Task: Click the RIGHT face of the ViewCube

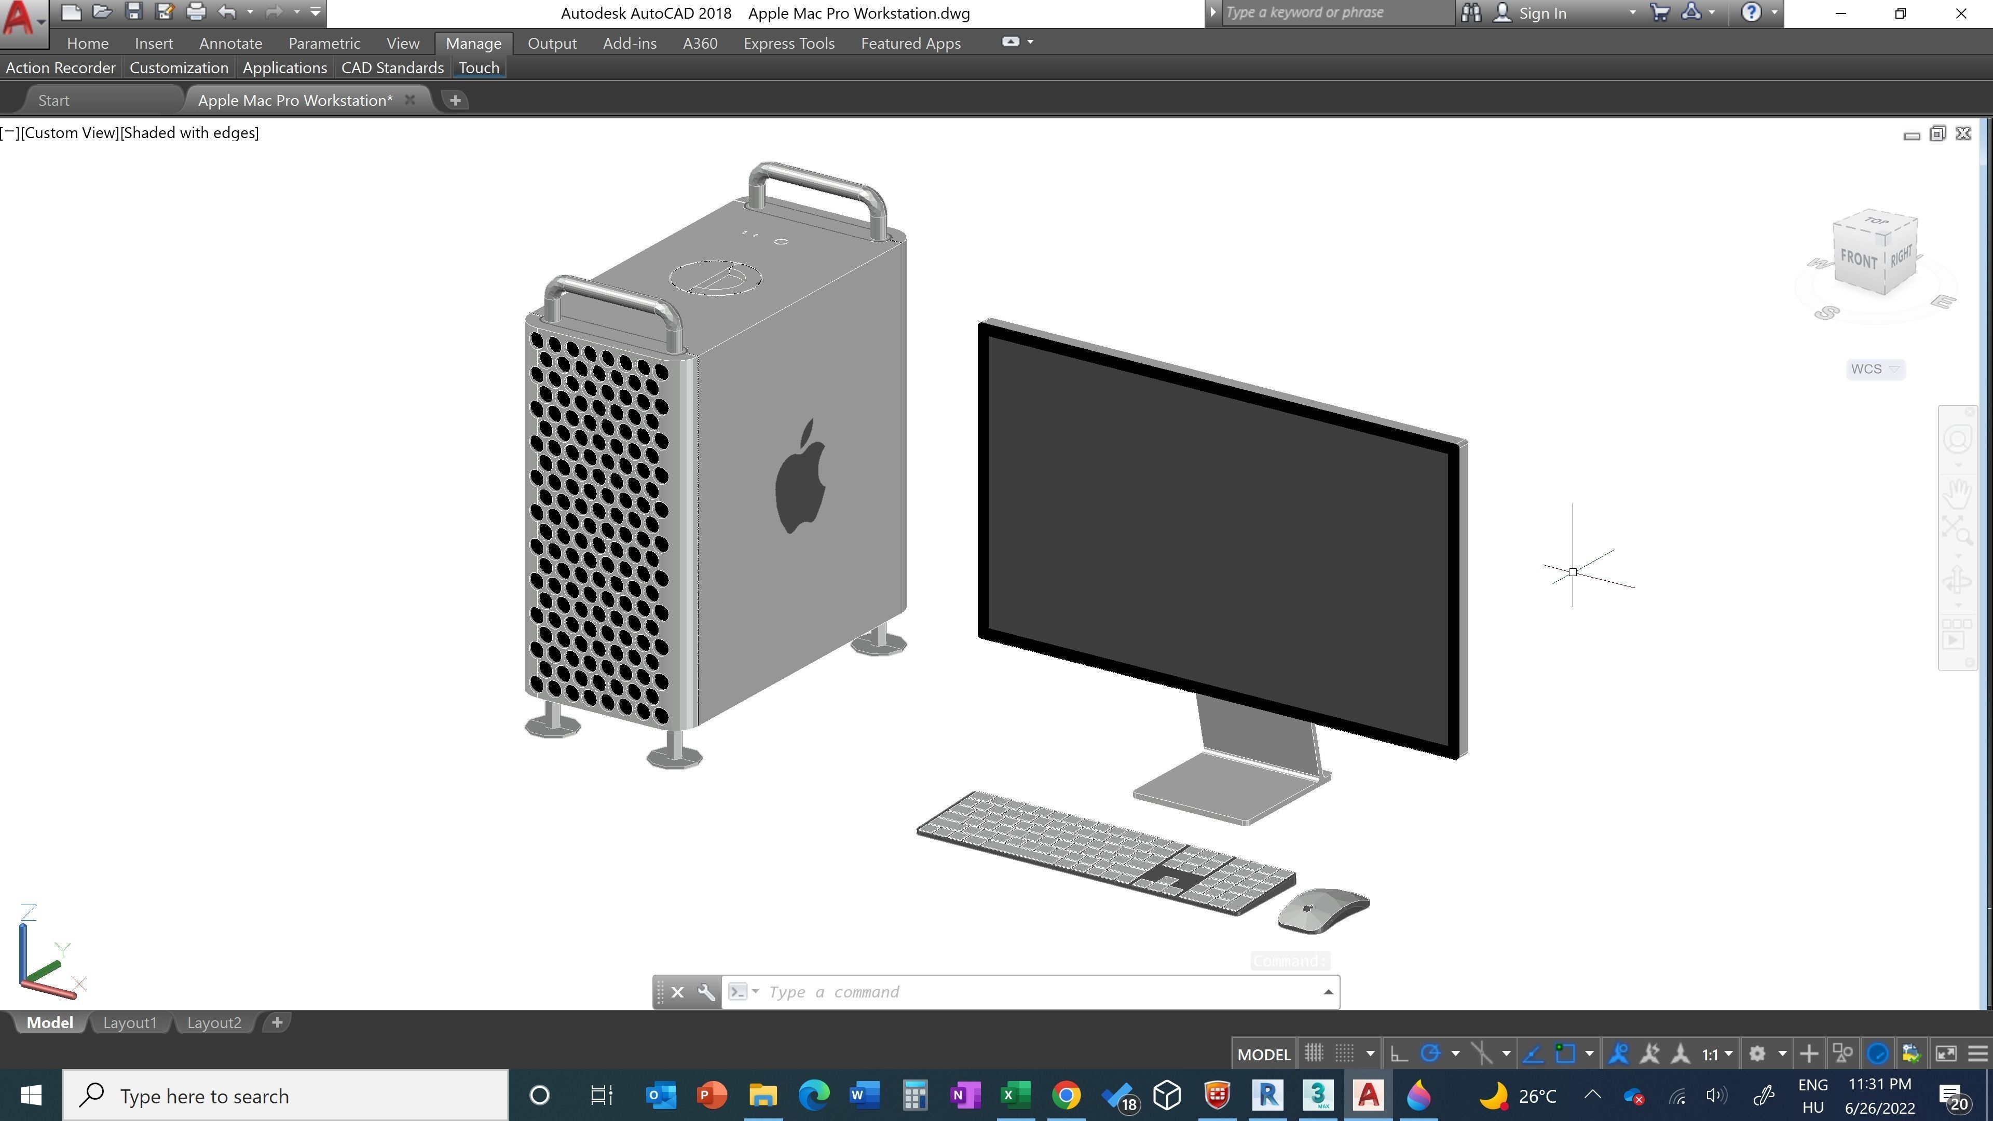Action: point(1900,257)
